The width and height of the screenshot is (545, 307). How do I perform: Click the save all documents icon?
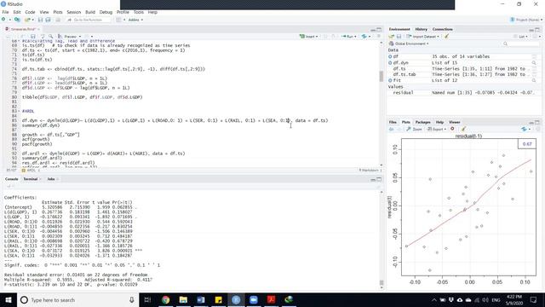pyautogui.click(x=48, y=20)
